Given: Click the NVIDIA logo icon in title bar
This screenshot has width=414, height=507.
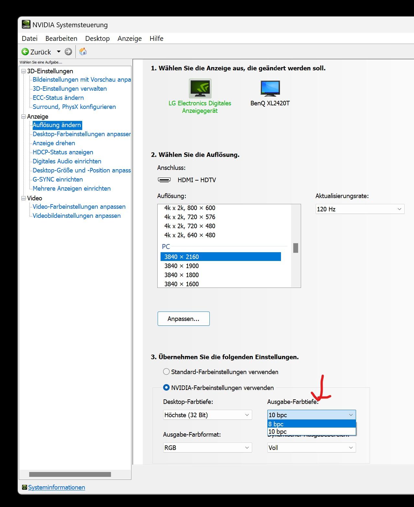Looking at the screenshot, I should coord(26,25).
